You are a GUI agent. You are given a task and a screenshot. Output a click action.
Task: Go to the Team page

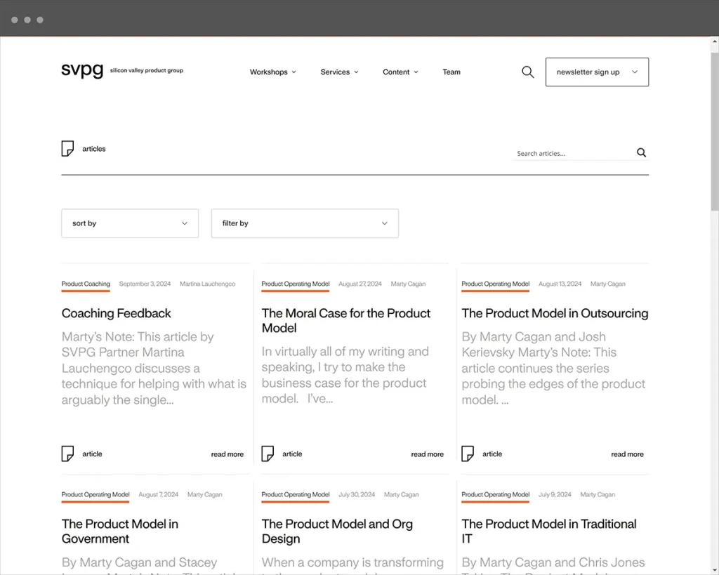click(x=451, y=72)
